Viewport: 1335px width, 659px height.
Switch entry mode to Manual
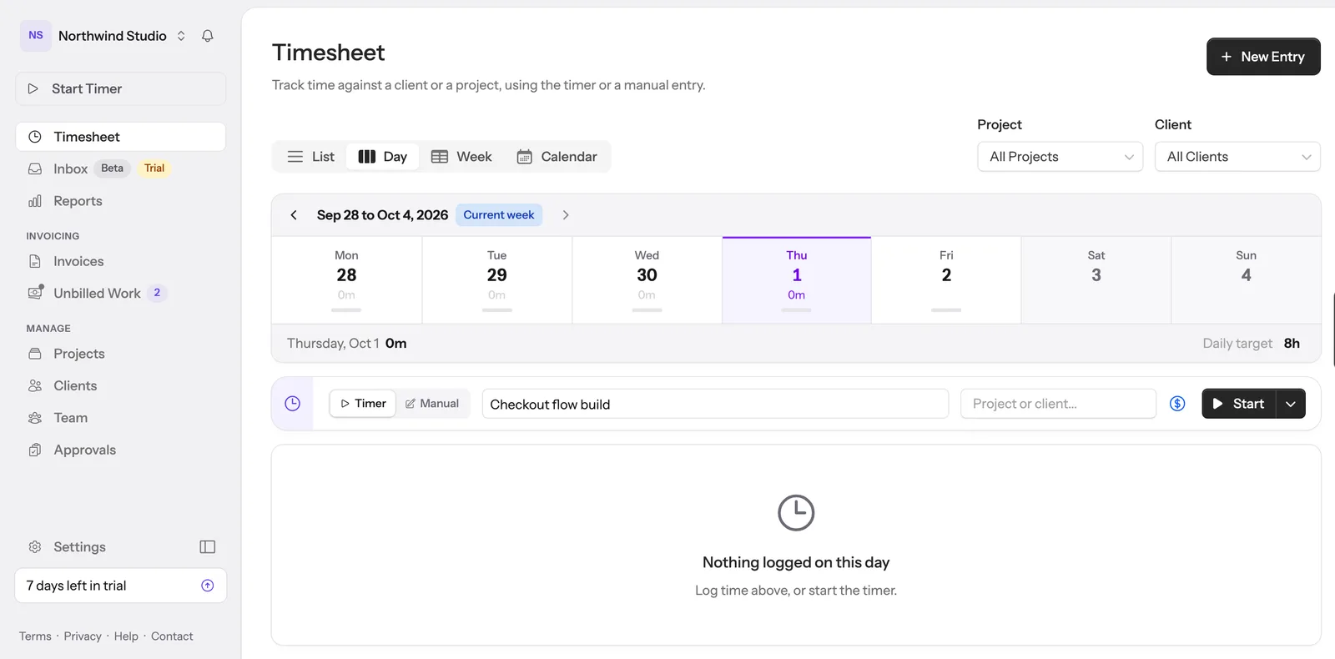point(432,404)
